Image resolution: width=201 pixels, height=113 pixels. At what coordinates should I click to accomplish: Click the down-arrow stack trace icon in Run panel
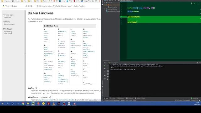tap(108, 68)
